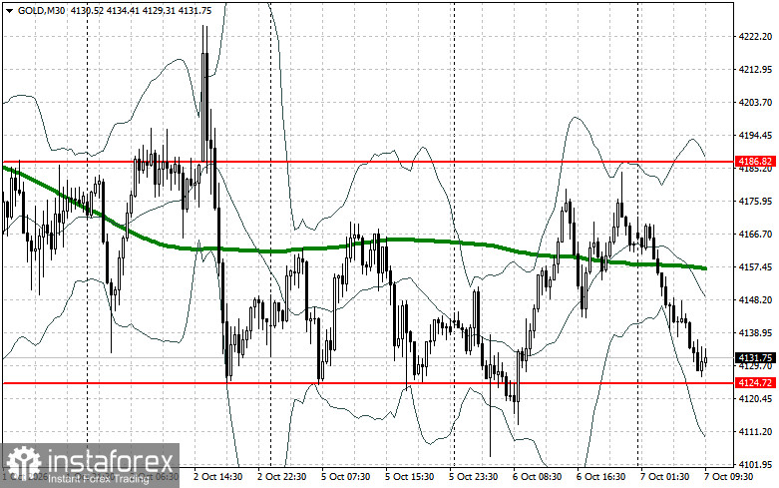This screenshot has height=488, width=779.
Task: Select the 4166.70 price scale value
Action: click(x=756, y=235)
